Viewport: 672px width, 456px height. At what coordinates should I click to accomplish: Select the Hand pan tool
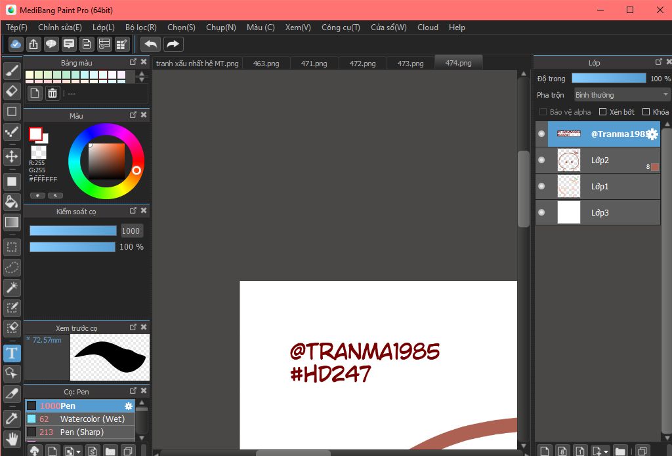[12, 439]
